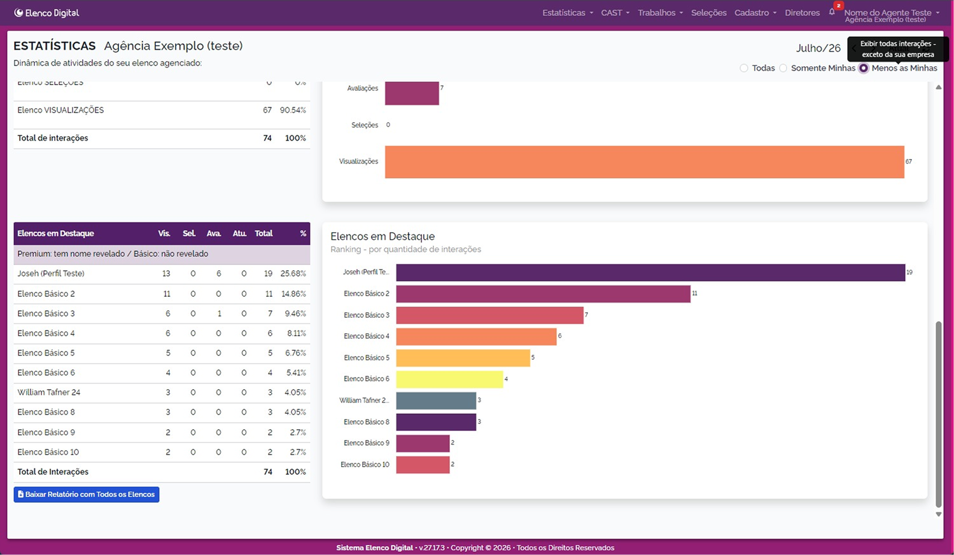Open the notifications bell
Screen dimensions: 954x555
coord(831,12)
